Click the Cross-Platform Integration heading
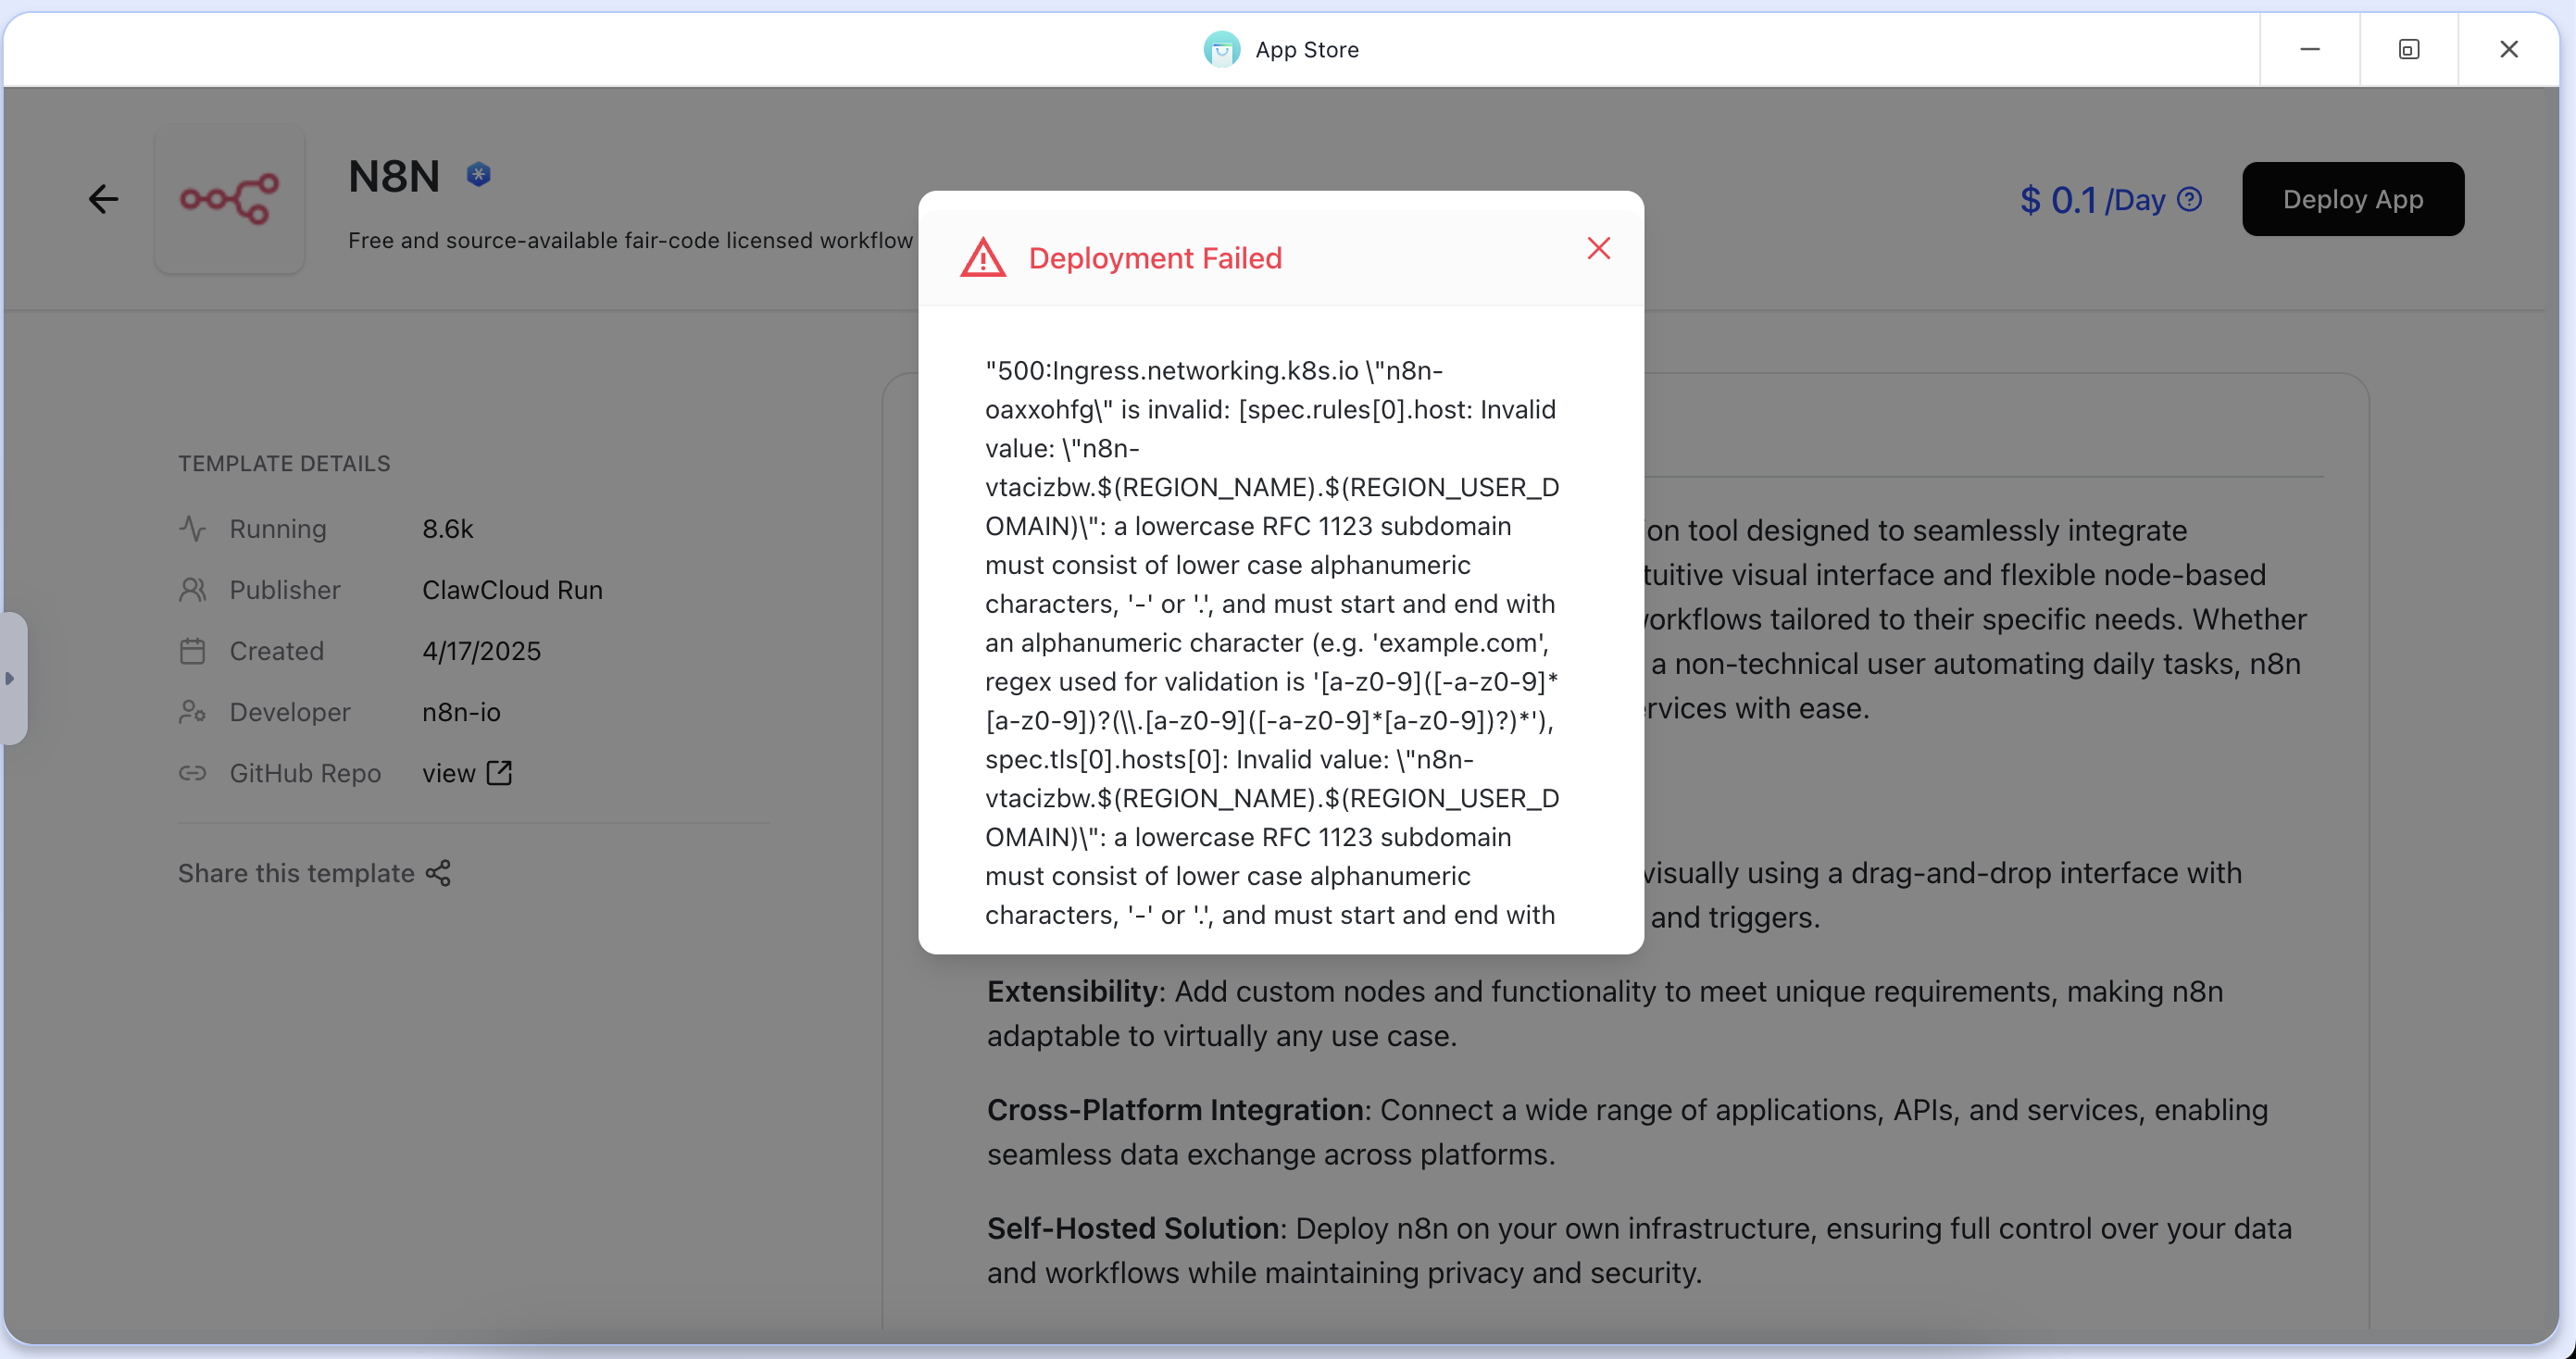The width and height of the screenshot is (2576, 1359). 1175,1110
